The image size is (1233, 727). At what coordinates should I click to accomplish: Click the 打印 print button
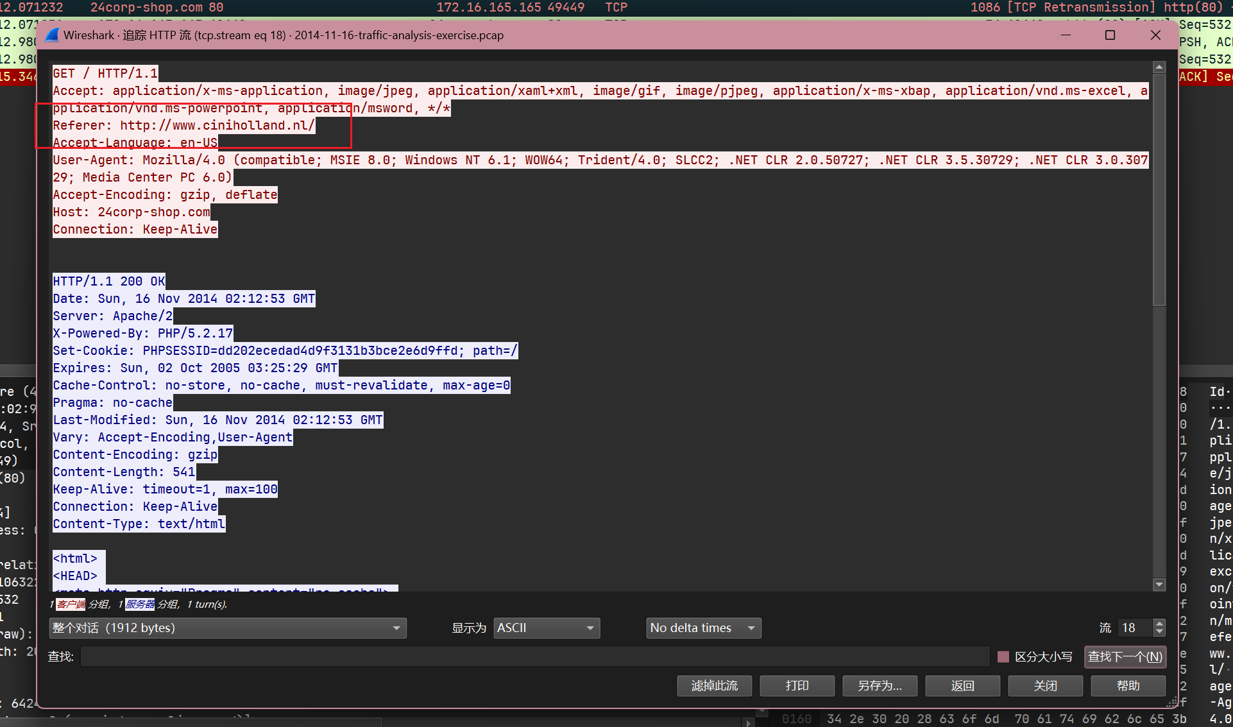pos(797,685)
